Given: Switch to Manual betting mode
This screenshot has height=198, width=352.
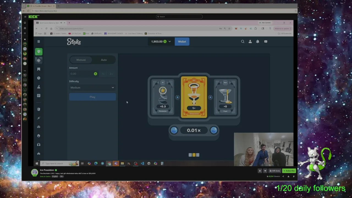Looking at the screenshot, I should tap(81, 60).
